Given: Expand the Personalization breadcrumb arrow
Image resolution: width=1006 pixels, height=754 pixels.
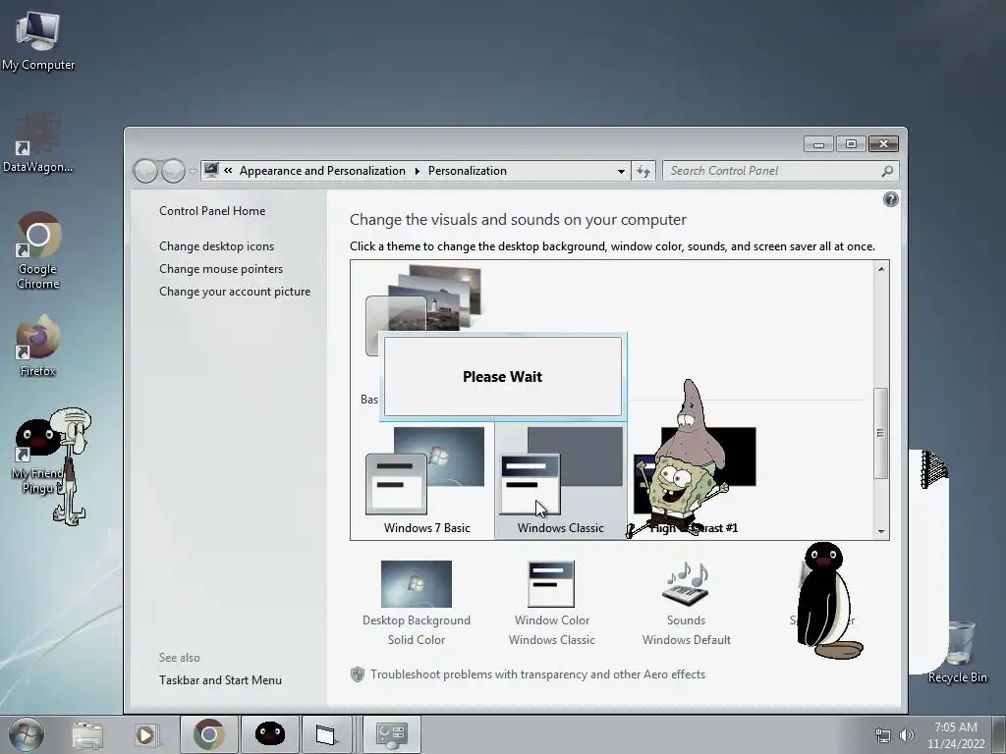Looking at the screenshot, I should coord(417,171).
